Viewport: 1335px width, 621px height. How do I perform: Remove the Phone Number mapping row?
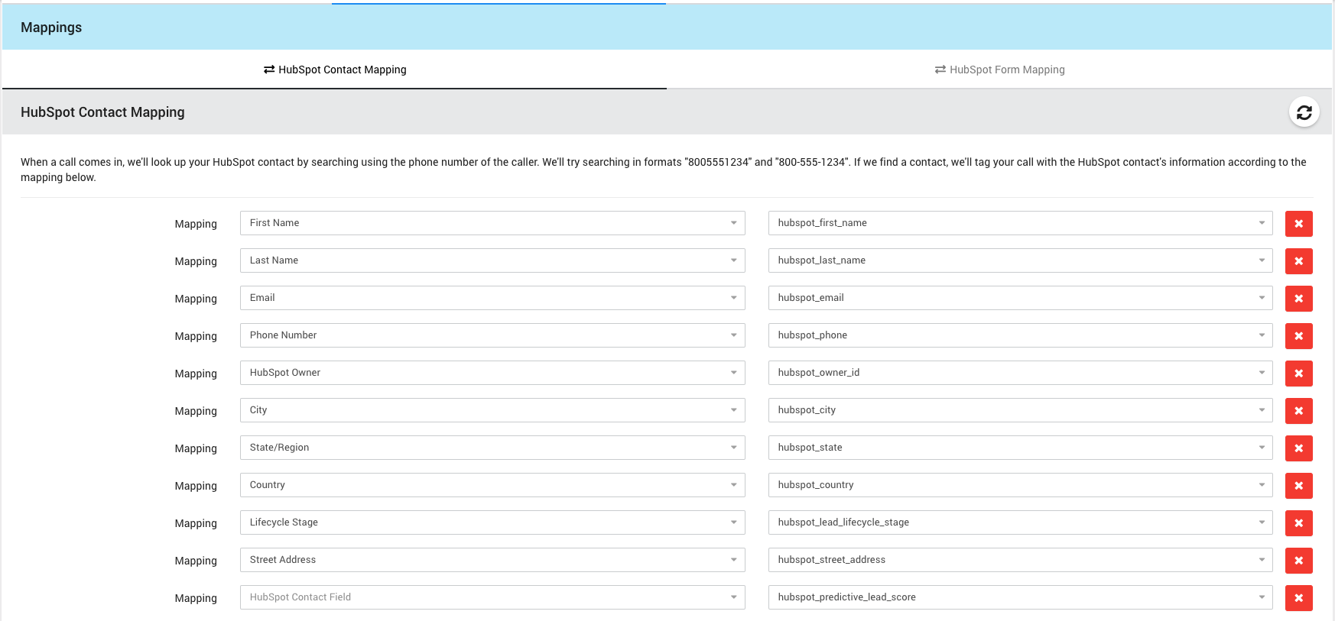[x=1298, y=336]
